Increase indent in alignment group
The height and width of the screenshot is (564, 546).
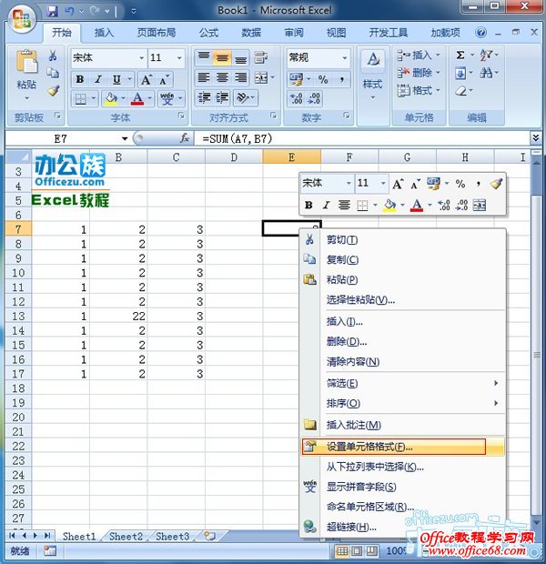pos(222,97)
